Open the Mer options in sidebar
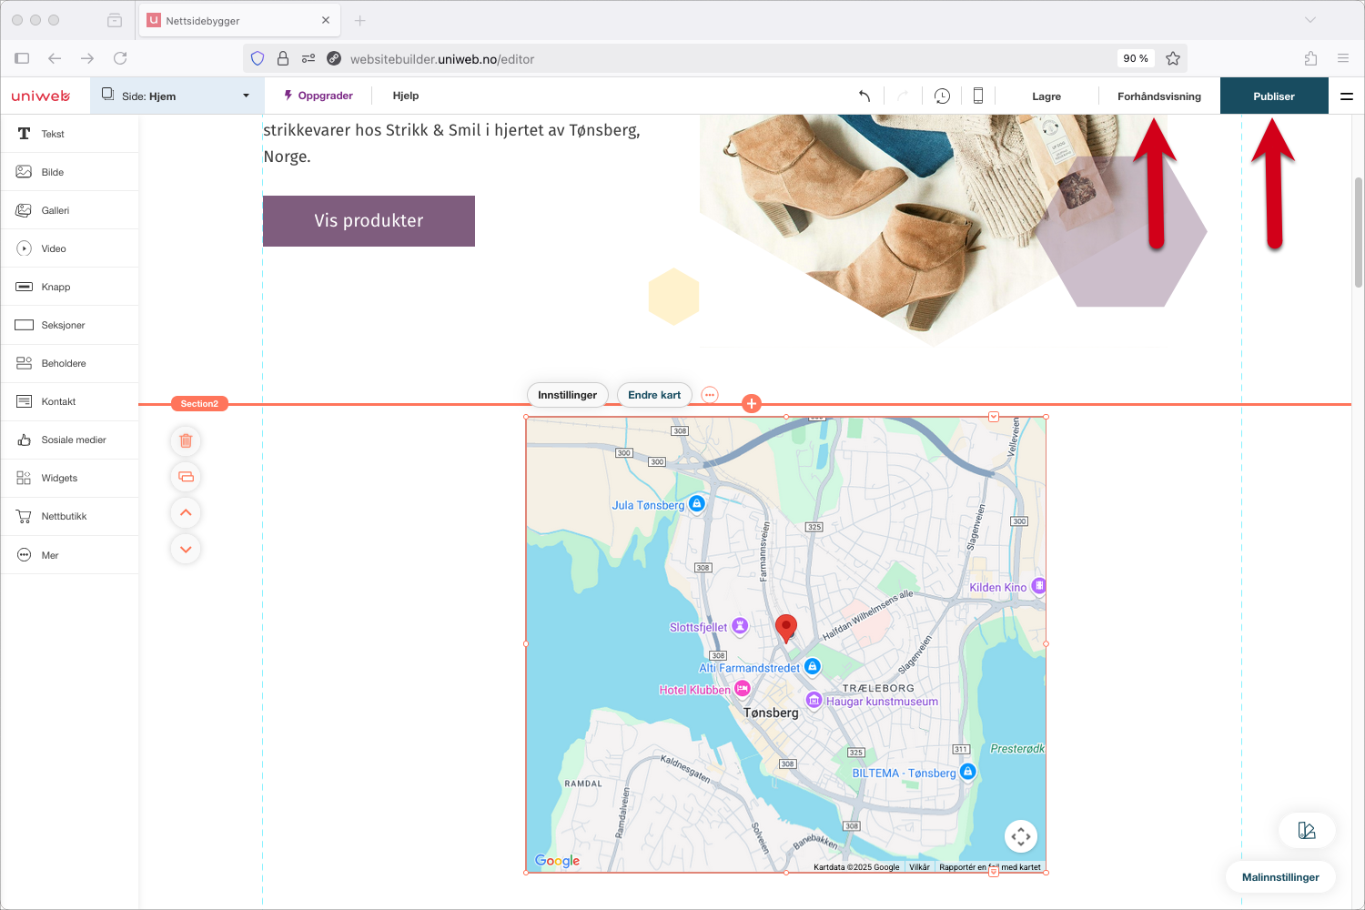Screen dimensions: 1365x910 pos(69,555)
